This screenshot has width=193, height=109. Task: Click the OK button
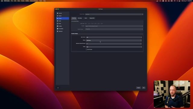(144, 88)
